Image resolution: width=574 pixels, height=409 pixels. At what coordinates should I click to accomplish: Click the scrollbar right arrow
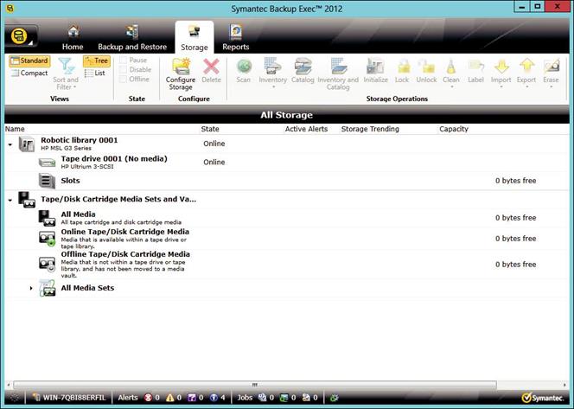click(x=565, y=385)
